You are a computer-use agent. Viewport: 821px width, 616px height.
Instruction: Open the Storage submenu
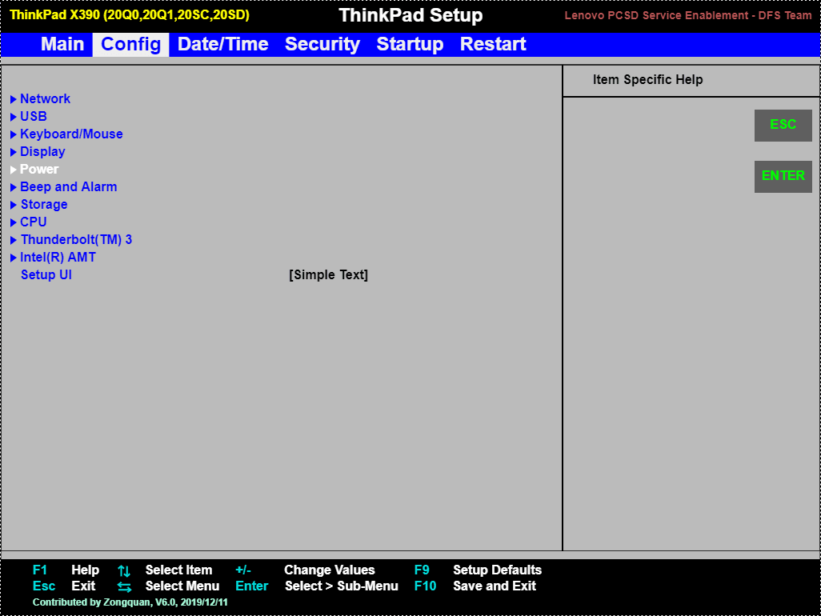[x=44, y=205]
